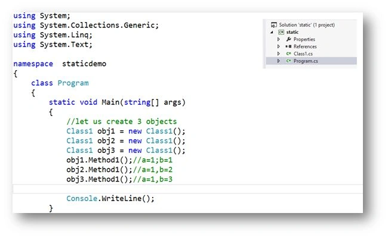The image size is (388, 238).
Task: Click 'new' keyword in obj1 declaration
Action: tap(135, 131)
